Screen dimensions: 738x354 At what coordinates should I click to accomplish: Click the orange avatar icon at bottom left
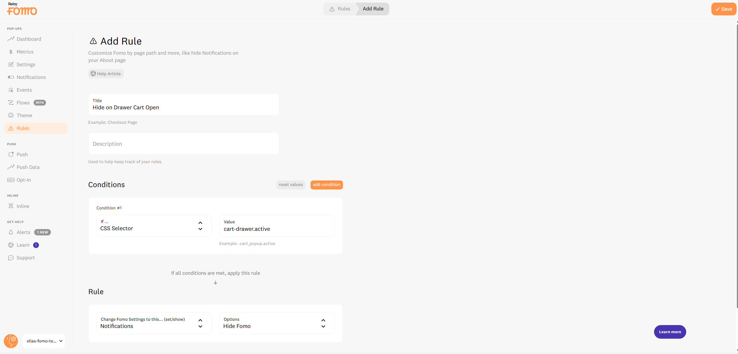(x=11, y=341)
